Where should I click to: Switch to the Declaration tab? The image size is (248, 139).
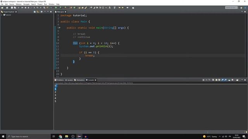tap(79, 80)
